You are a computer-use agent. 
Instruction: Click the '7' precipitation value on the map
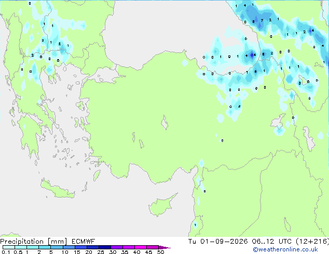point(262,20)
